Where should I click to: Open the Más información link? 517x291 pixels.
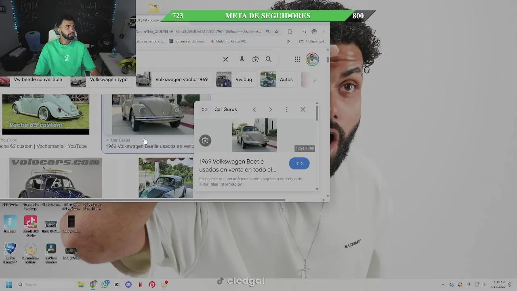tap(227, 184)
